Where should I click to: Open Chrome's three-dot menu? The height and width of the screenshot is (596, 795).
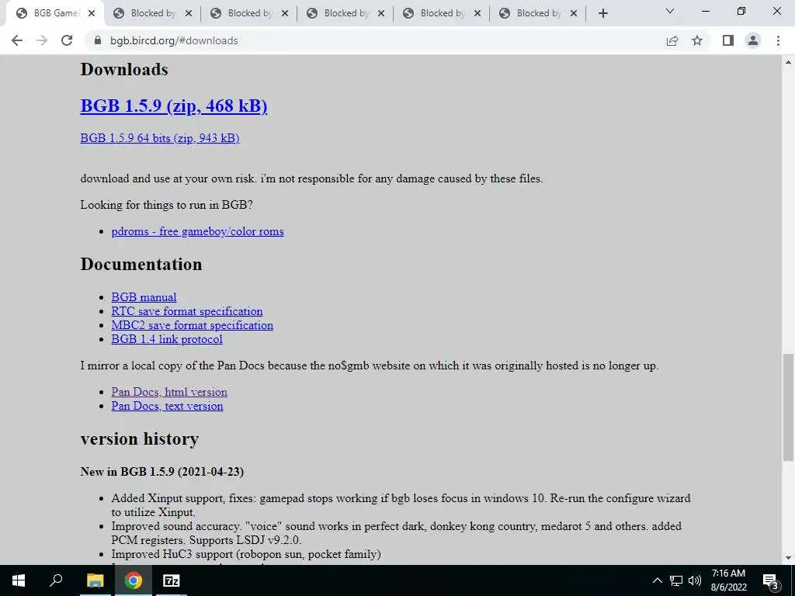778,40
